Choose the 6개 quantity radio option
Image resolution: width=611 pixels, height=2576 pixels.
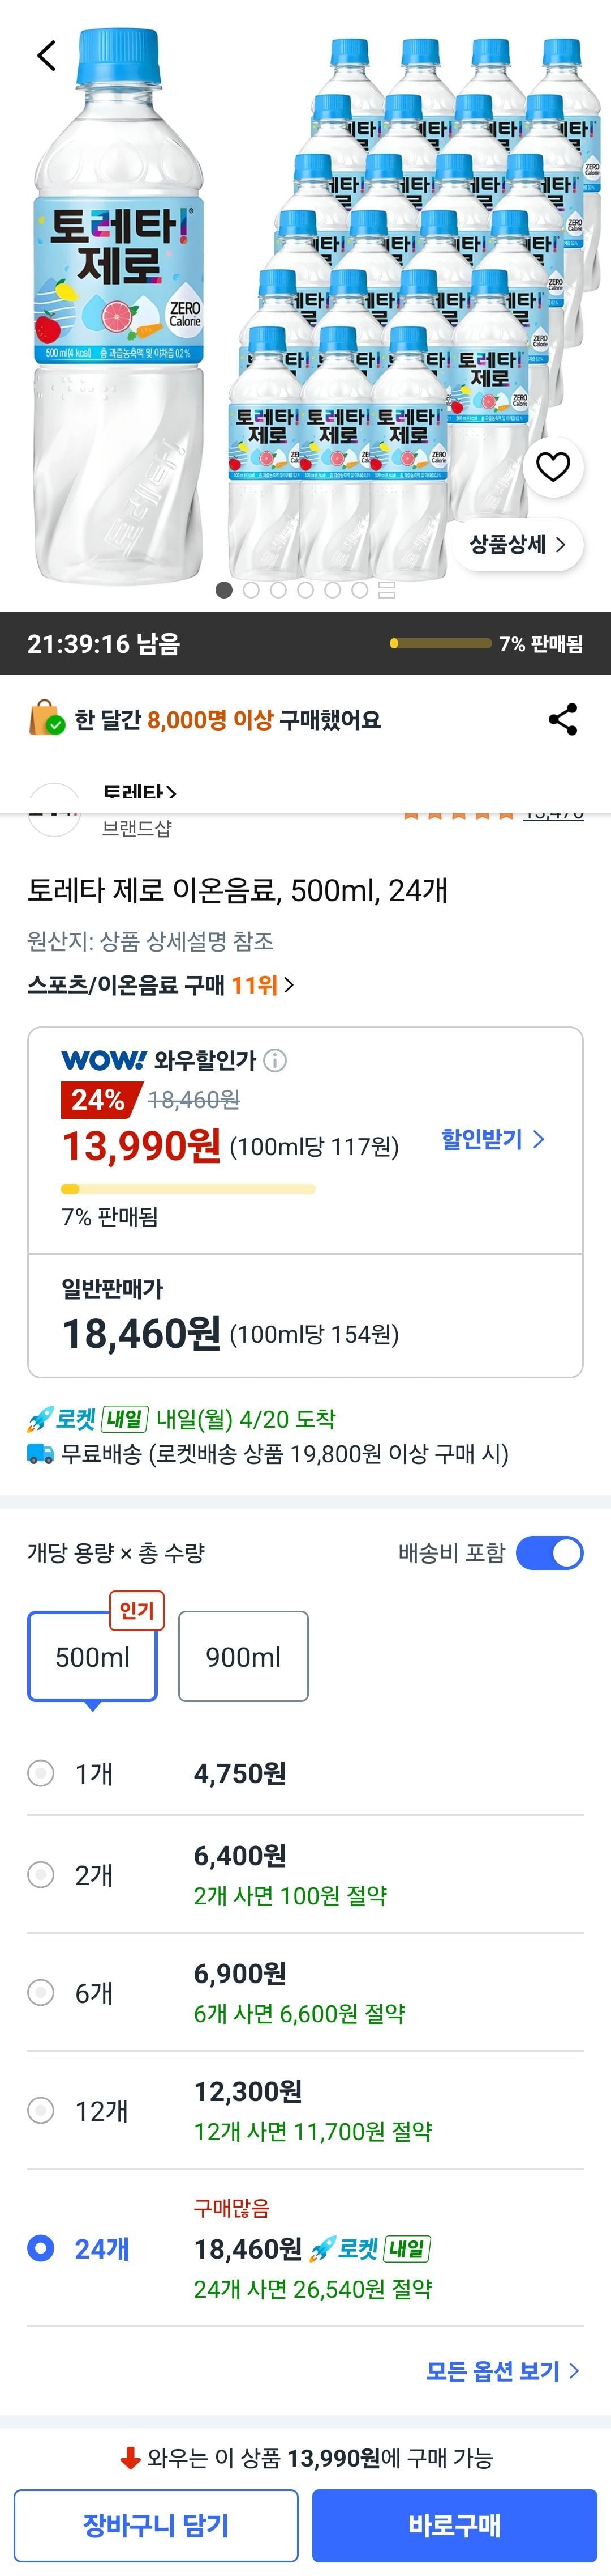(x=41, y=1993)
